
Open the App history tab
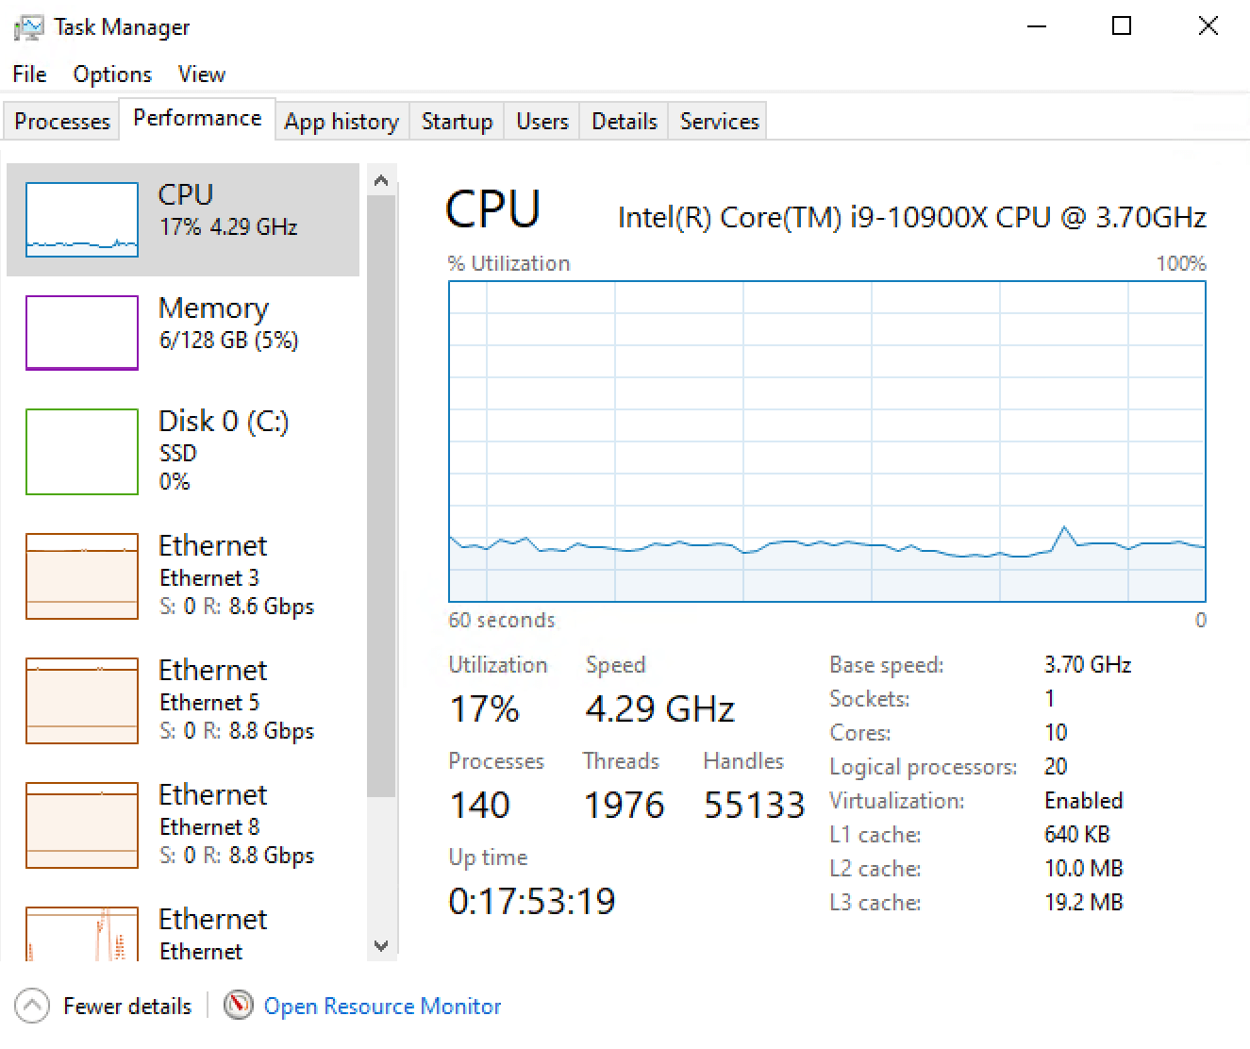point(341,121)
